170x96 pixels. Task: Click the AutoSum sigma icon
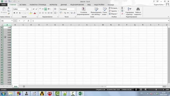click(122, 8)
